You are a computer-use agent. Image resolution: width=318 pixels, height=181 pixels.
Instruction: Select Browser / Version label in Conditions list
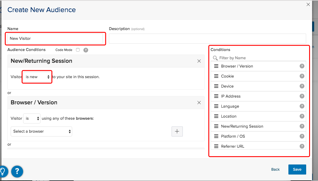(237, 66)
